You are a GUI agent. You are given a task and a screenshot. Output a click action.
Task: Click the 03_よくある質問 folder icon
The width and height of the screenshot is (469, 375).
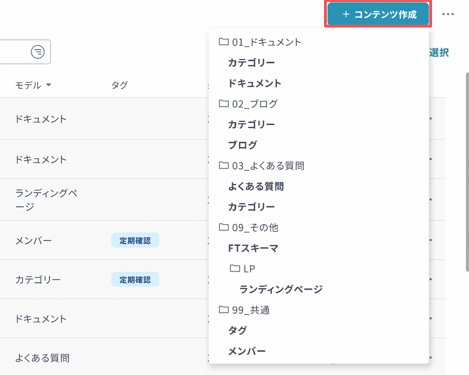[x=223, y=166]
